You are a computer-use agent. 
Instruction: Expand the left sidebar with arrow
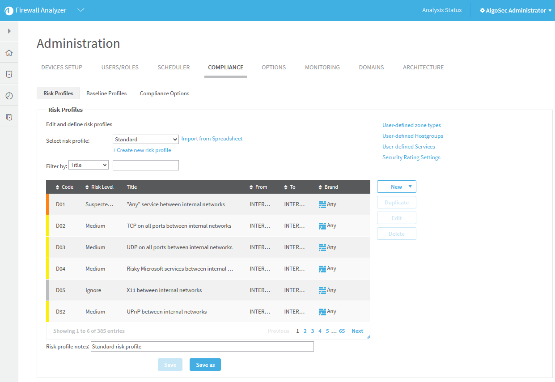9,31
